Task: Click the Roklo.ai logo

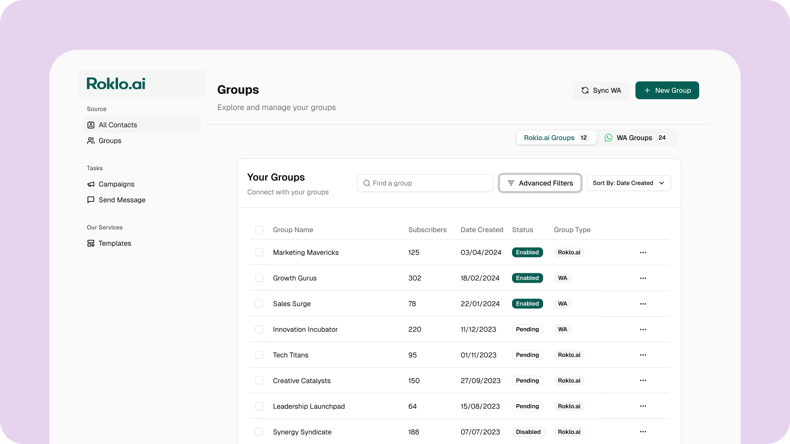Action: click(116, 83)
